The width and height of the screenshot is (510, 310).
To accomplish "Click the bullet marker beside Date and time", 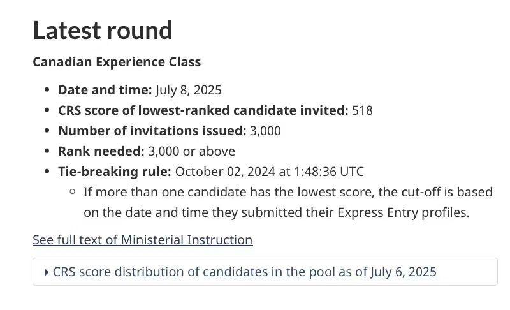I will tap(47, 90).
